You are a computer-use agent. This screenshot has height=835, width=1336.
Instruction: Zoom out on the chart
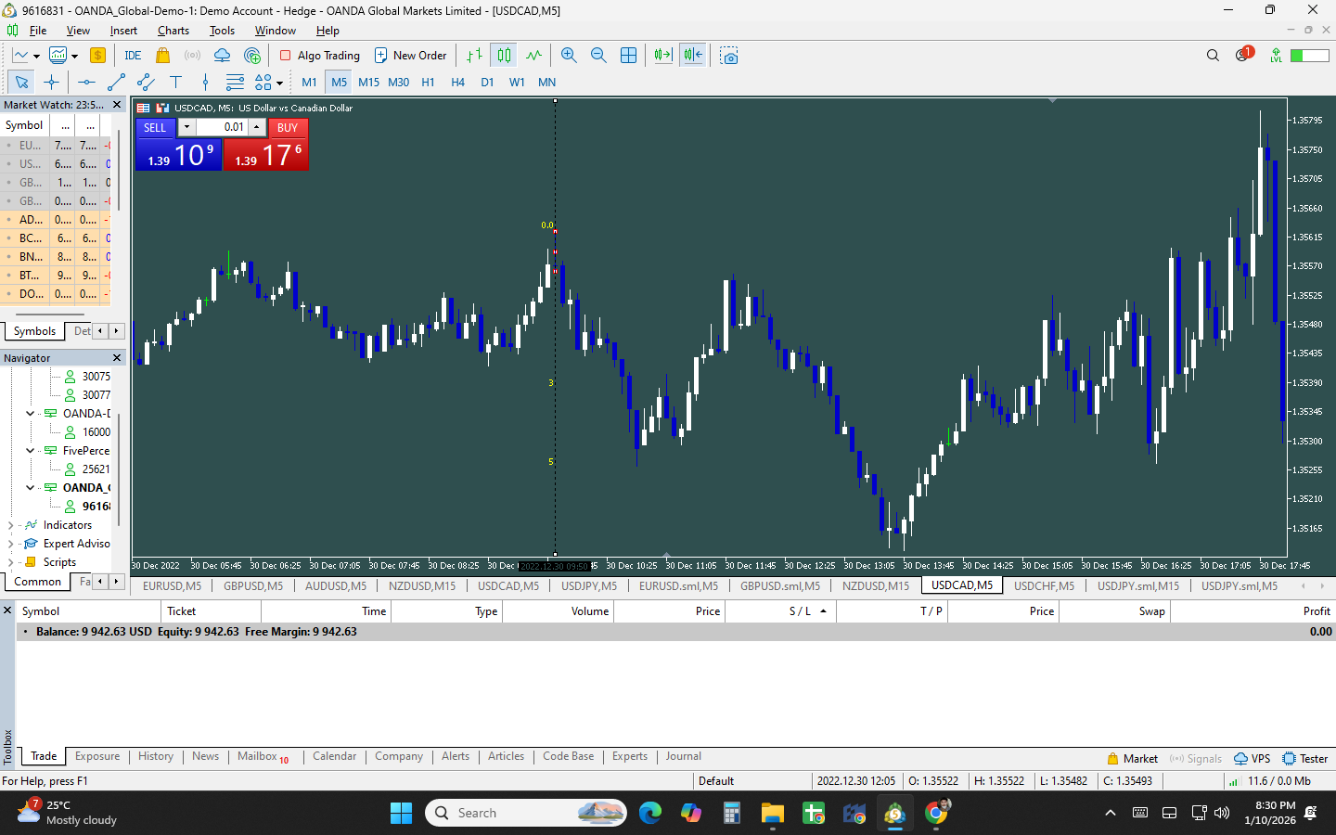click(x=598, y=56)
